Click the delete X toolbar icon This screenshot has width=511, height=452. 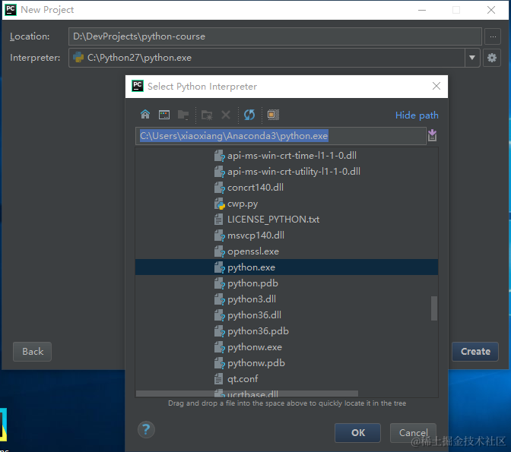coord(226,115)
